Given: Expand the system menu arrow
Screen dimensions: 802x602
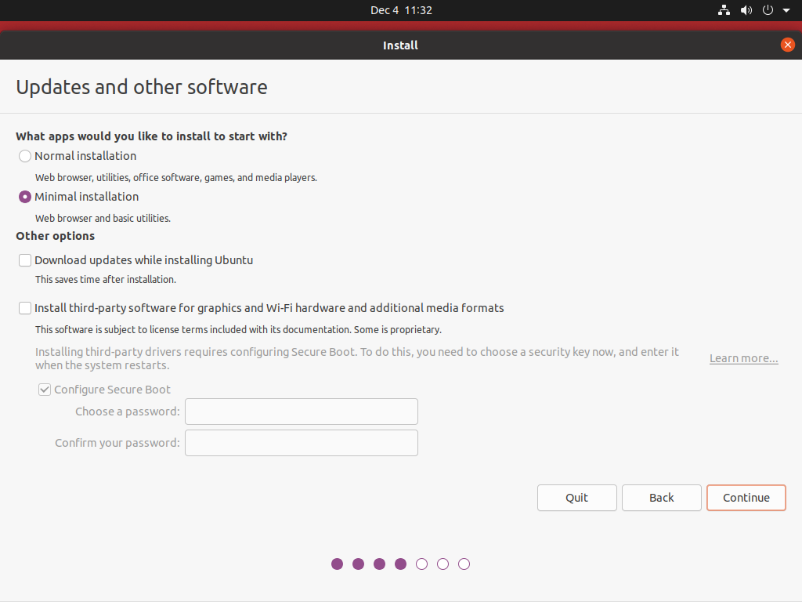Looking at the screenshot, I should point(786,10).
